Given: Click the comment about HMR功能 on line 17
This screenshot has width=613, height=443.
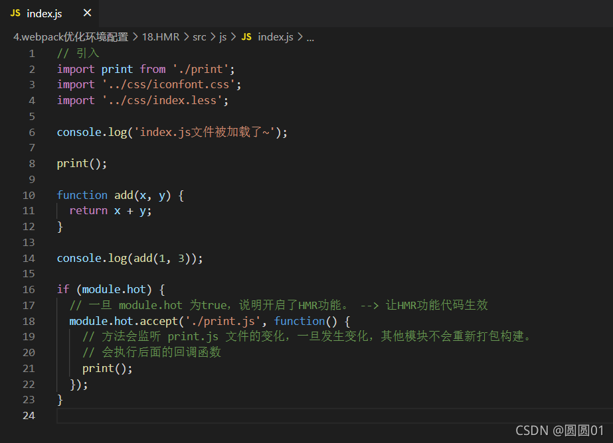Looking at the screenshot, I should (x=279, y=305).
